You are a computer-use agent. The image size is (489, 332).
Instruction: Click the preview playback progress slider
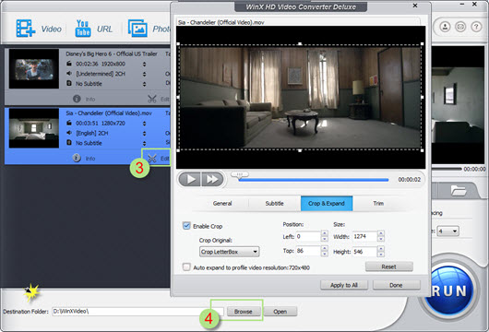point(314,180)
